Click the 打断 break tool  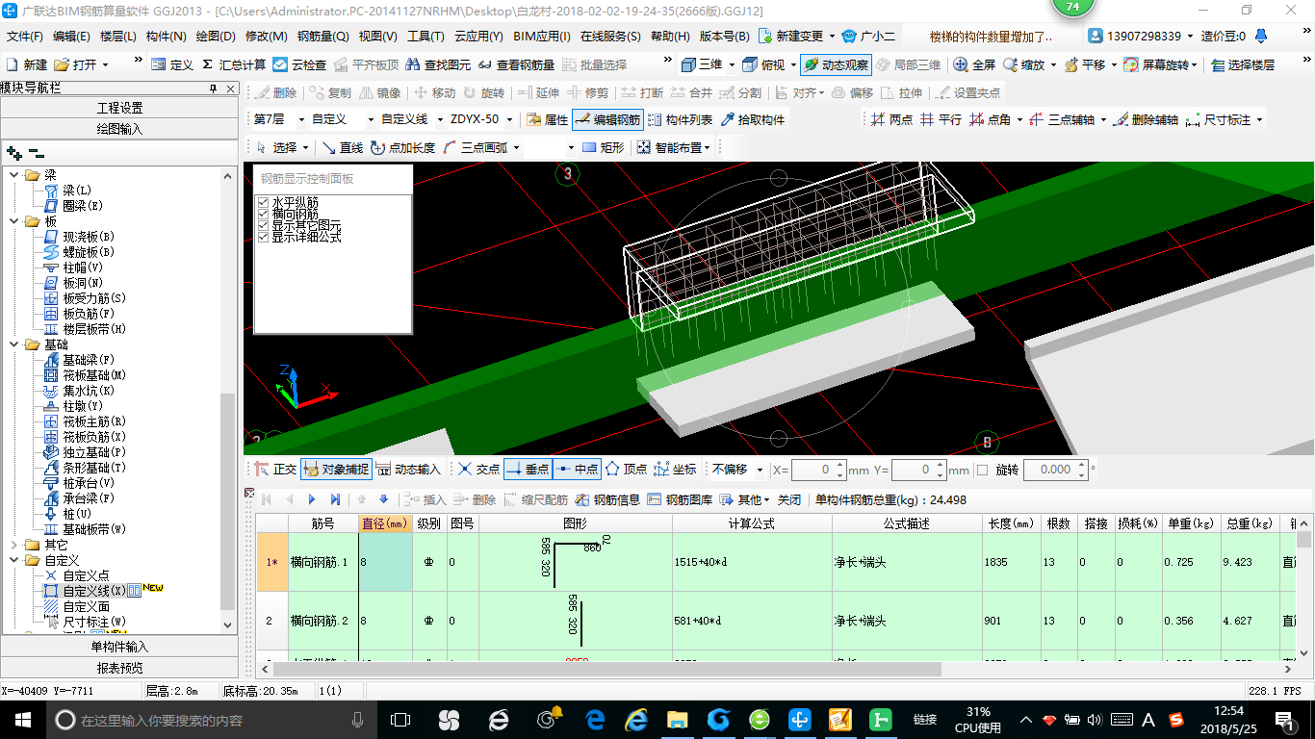[x=642, y=93]
